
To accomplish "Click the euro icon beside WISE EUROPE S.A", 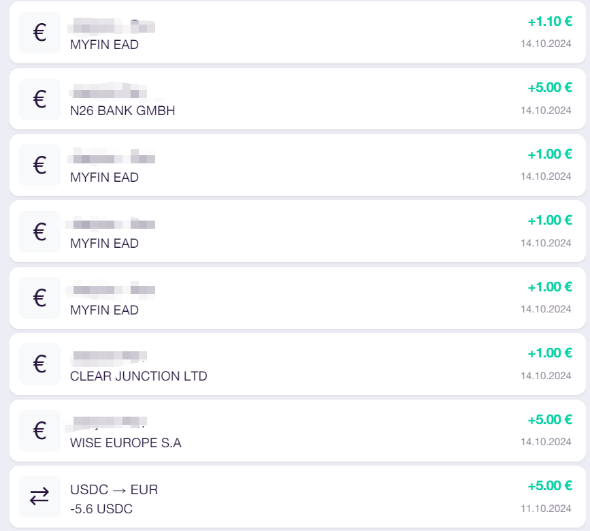I will (40, 430).
